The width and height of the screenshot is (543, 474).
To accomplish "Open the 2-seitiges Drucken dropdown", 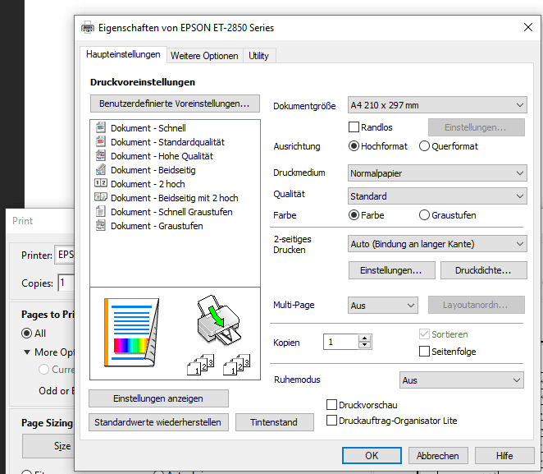I will point(437,243).
